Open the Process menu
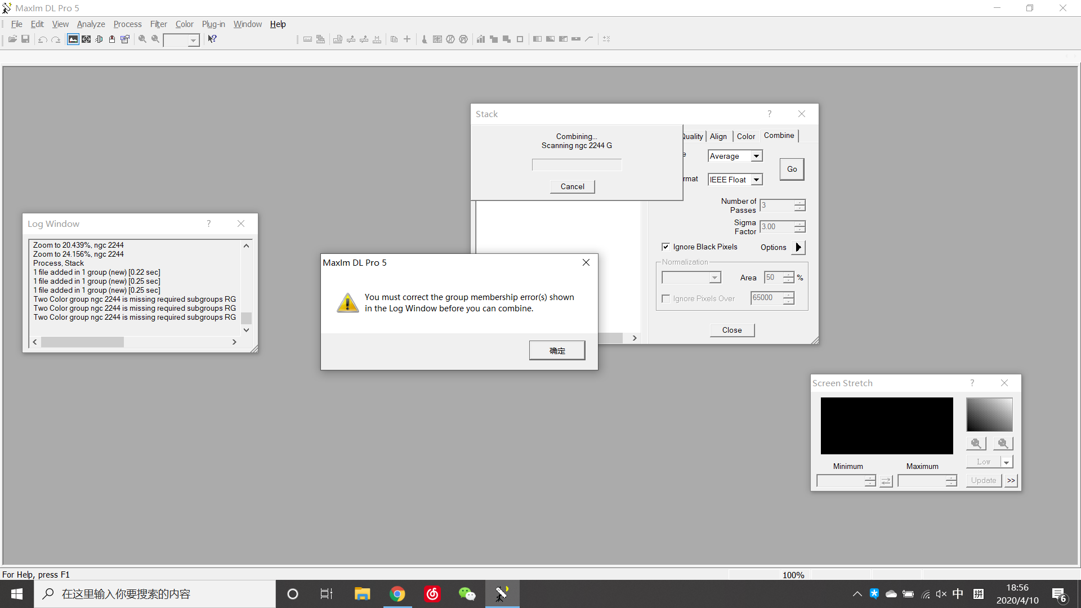 tap(127, 24)
